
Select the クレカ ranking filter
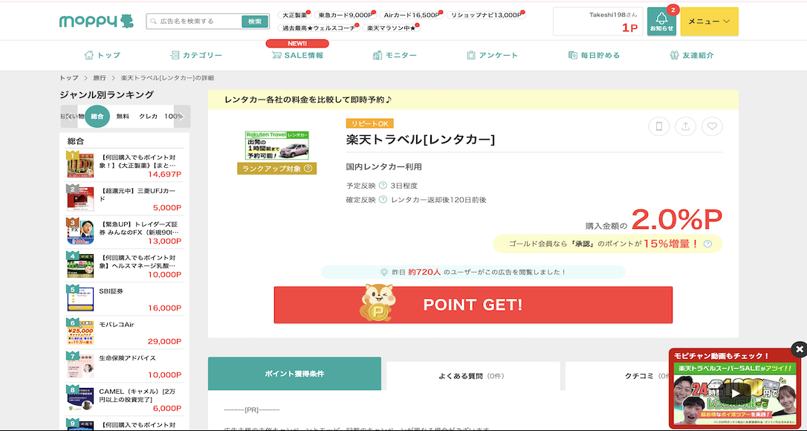tap(148, 117)
